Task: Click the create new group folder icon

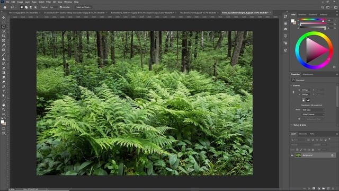Action: pyautogui.click(x=324, y=189)
